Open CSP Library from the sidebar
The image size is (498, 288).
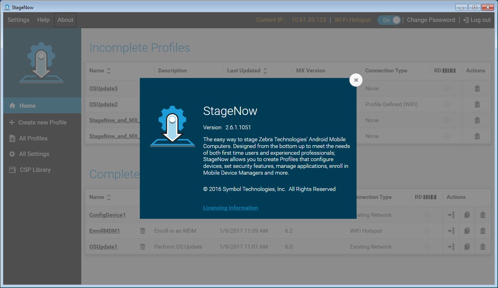pos(35,170)
